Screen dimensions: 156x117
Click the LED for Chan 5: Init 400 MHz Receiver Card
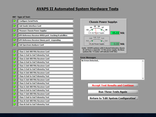(14, 80)
